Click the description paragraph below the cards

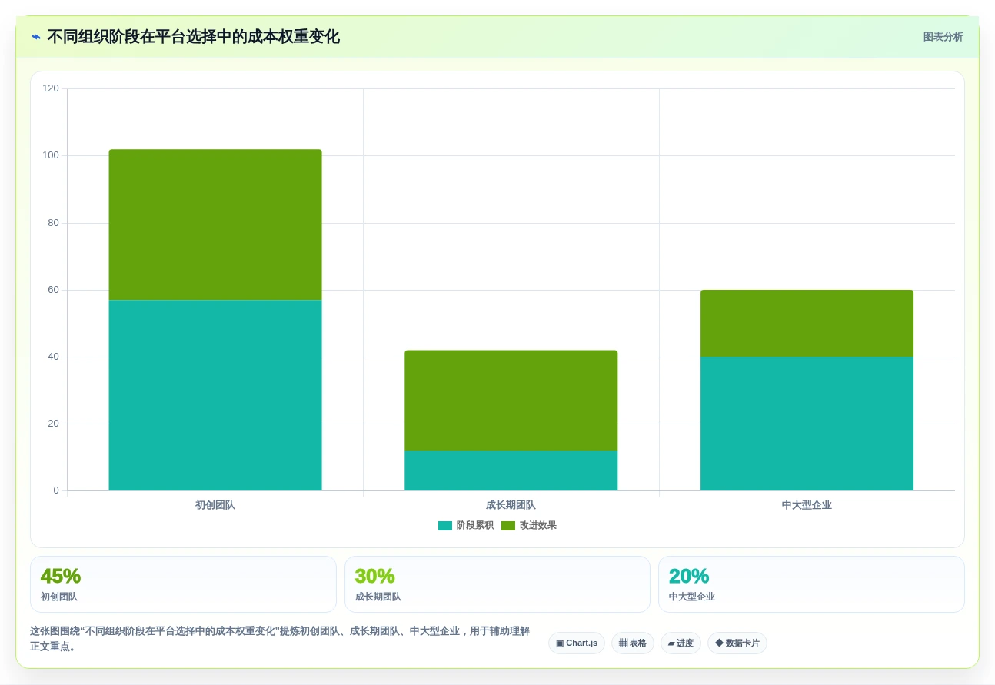280,639
